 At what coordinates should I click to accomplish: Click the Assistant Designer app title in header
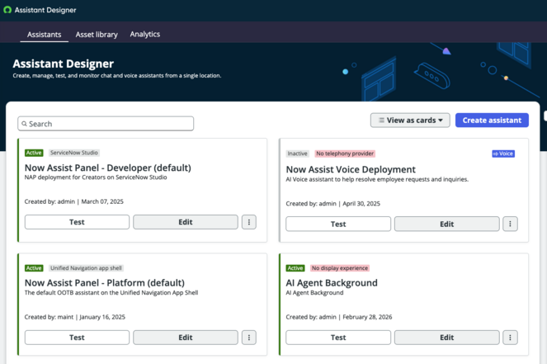tap(45, 10)
